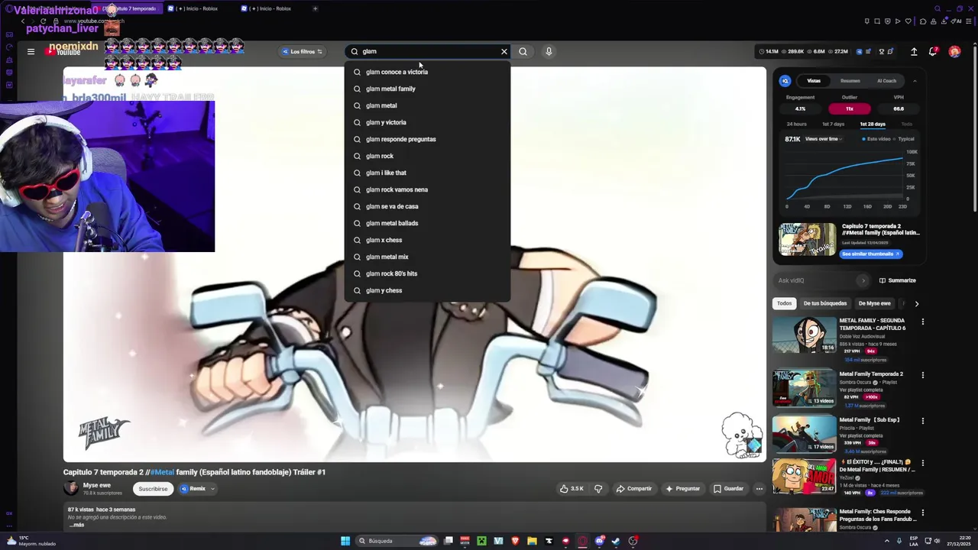
Task: Open the 'Metal Family [Sub Esp]' playlist thumbnail
Action: tap(804, 434)
